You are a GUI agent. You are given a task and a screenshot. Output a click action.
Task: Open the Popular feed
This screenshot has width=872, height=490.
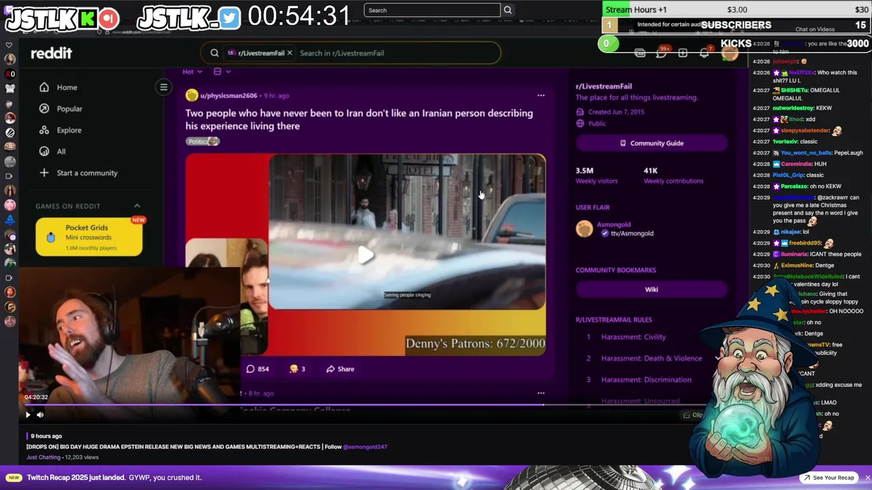click(x=69, y=109)
